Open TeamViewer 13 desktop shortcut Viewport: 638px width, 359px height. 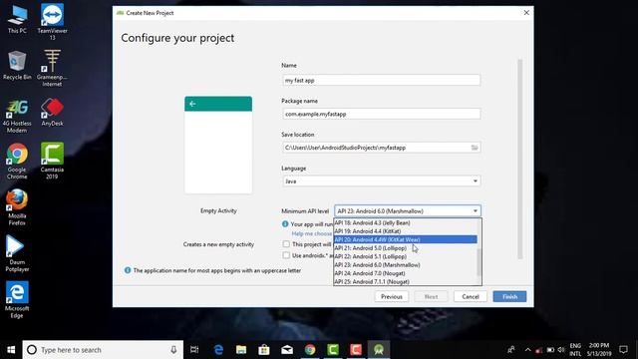pos(52,21)
